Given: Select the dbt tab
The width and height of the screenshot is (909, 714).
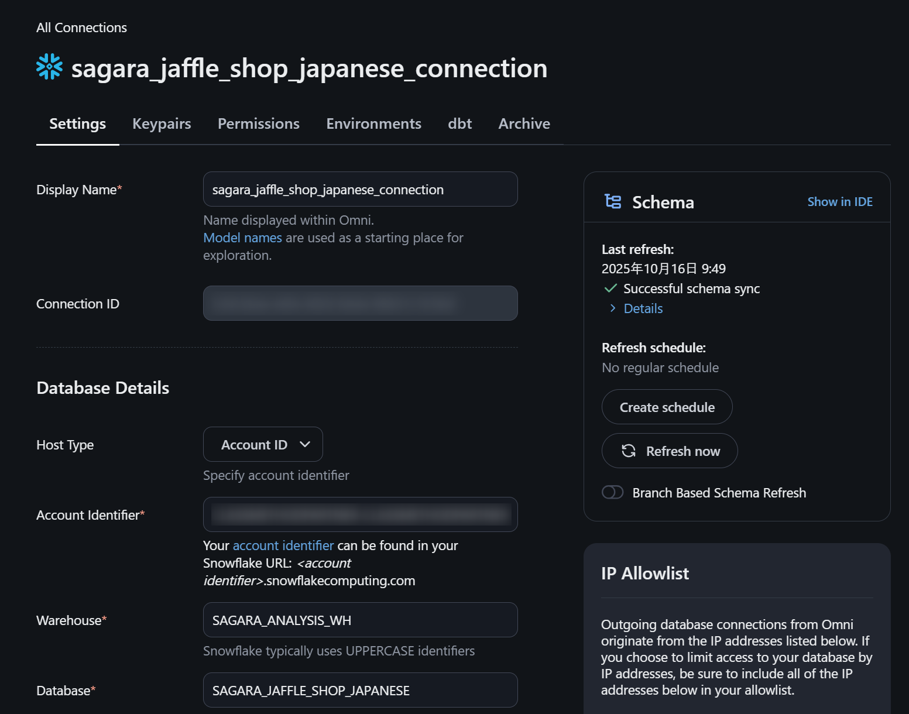Looking at the screenshot, I should (459, 123).
